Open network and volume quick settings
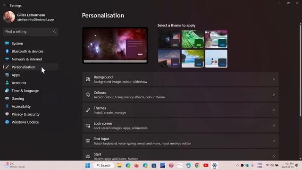This screenshot has height=170, width=302. (272, 165)
